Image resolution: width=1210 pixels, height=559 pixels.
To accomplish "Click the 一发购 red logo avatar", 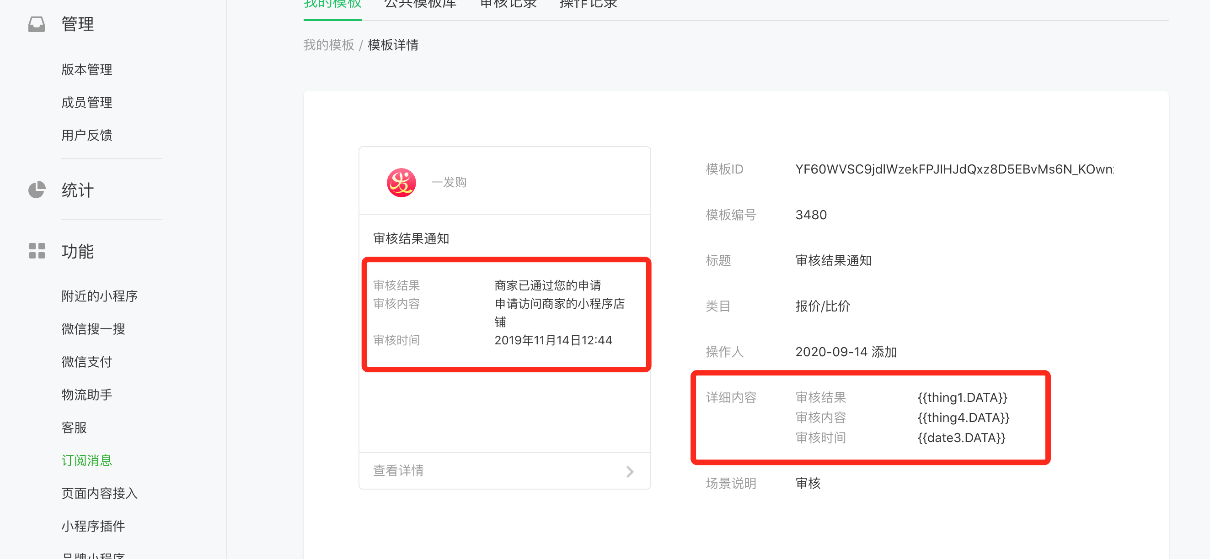I will pyautogui.click(x=401, y=182).
